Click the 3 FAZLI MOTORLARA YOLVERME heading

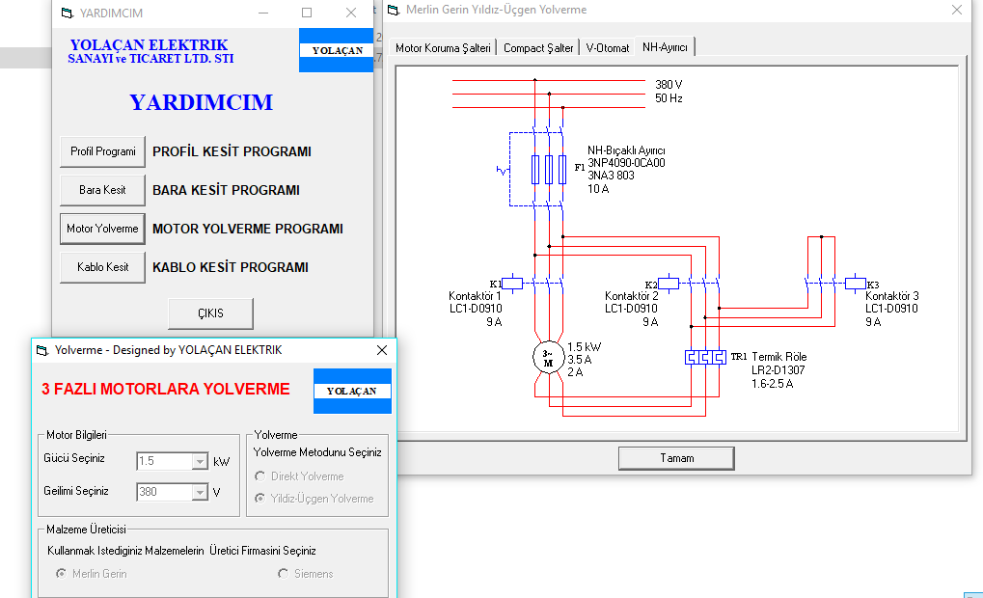pos(166,390)
